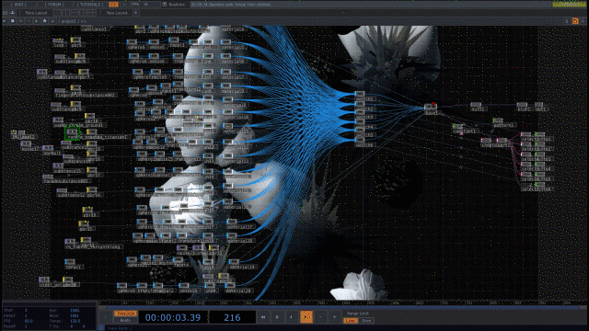This screenshot has height=331, width=589.
Task: Select the switch4 node
Action: tap(360, 123)
